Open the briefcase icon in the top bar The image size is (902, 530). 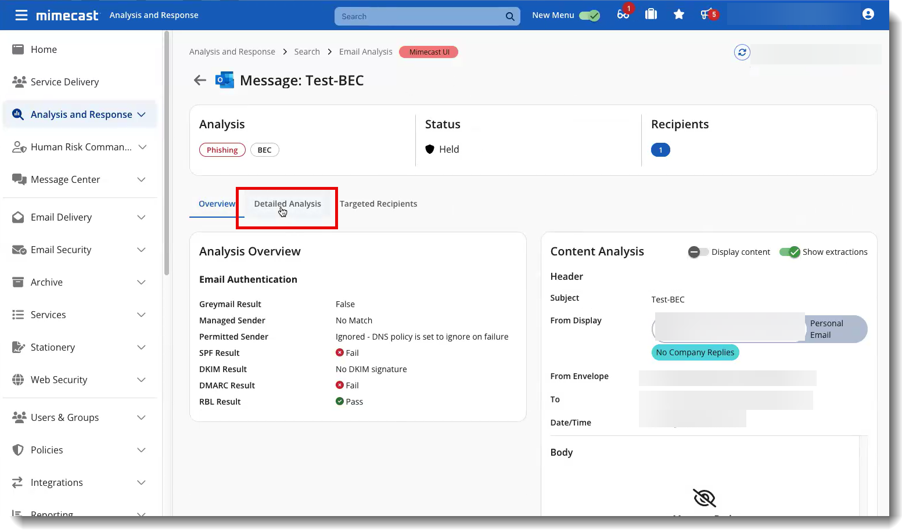[x=651, y=14]
